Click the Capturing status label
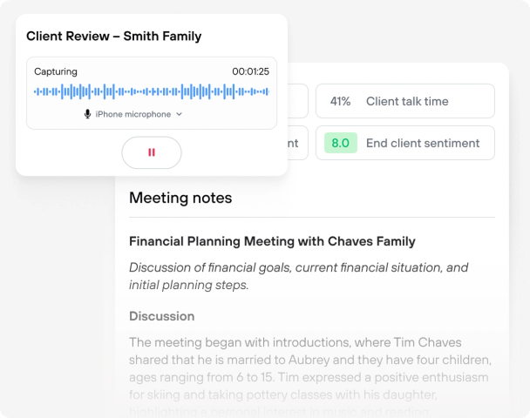Image resolution: width=530 pixels, height=418 pixels. click(56, 71)
